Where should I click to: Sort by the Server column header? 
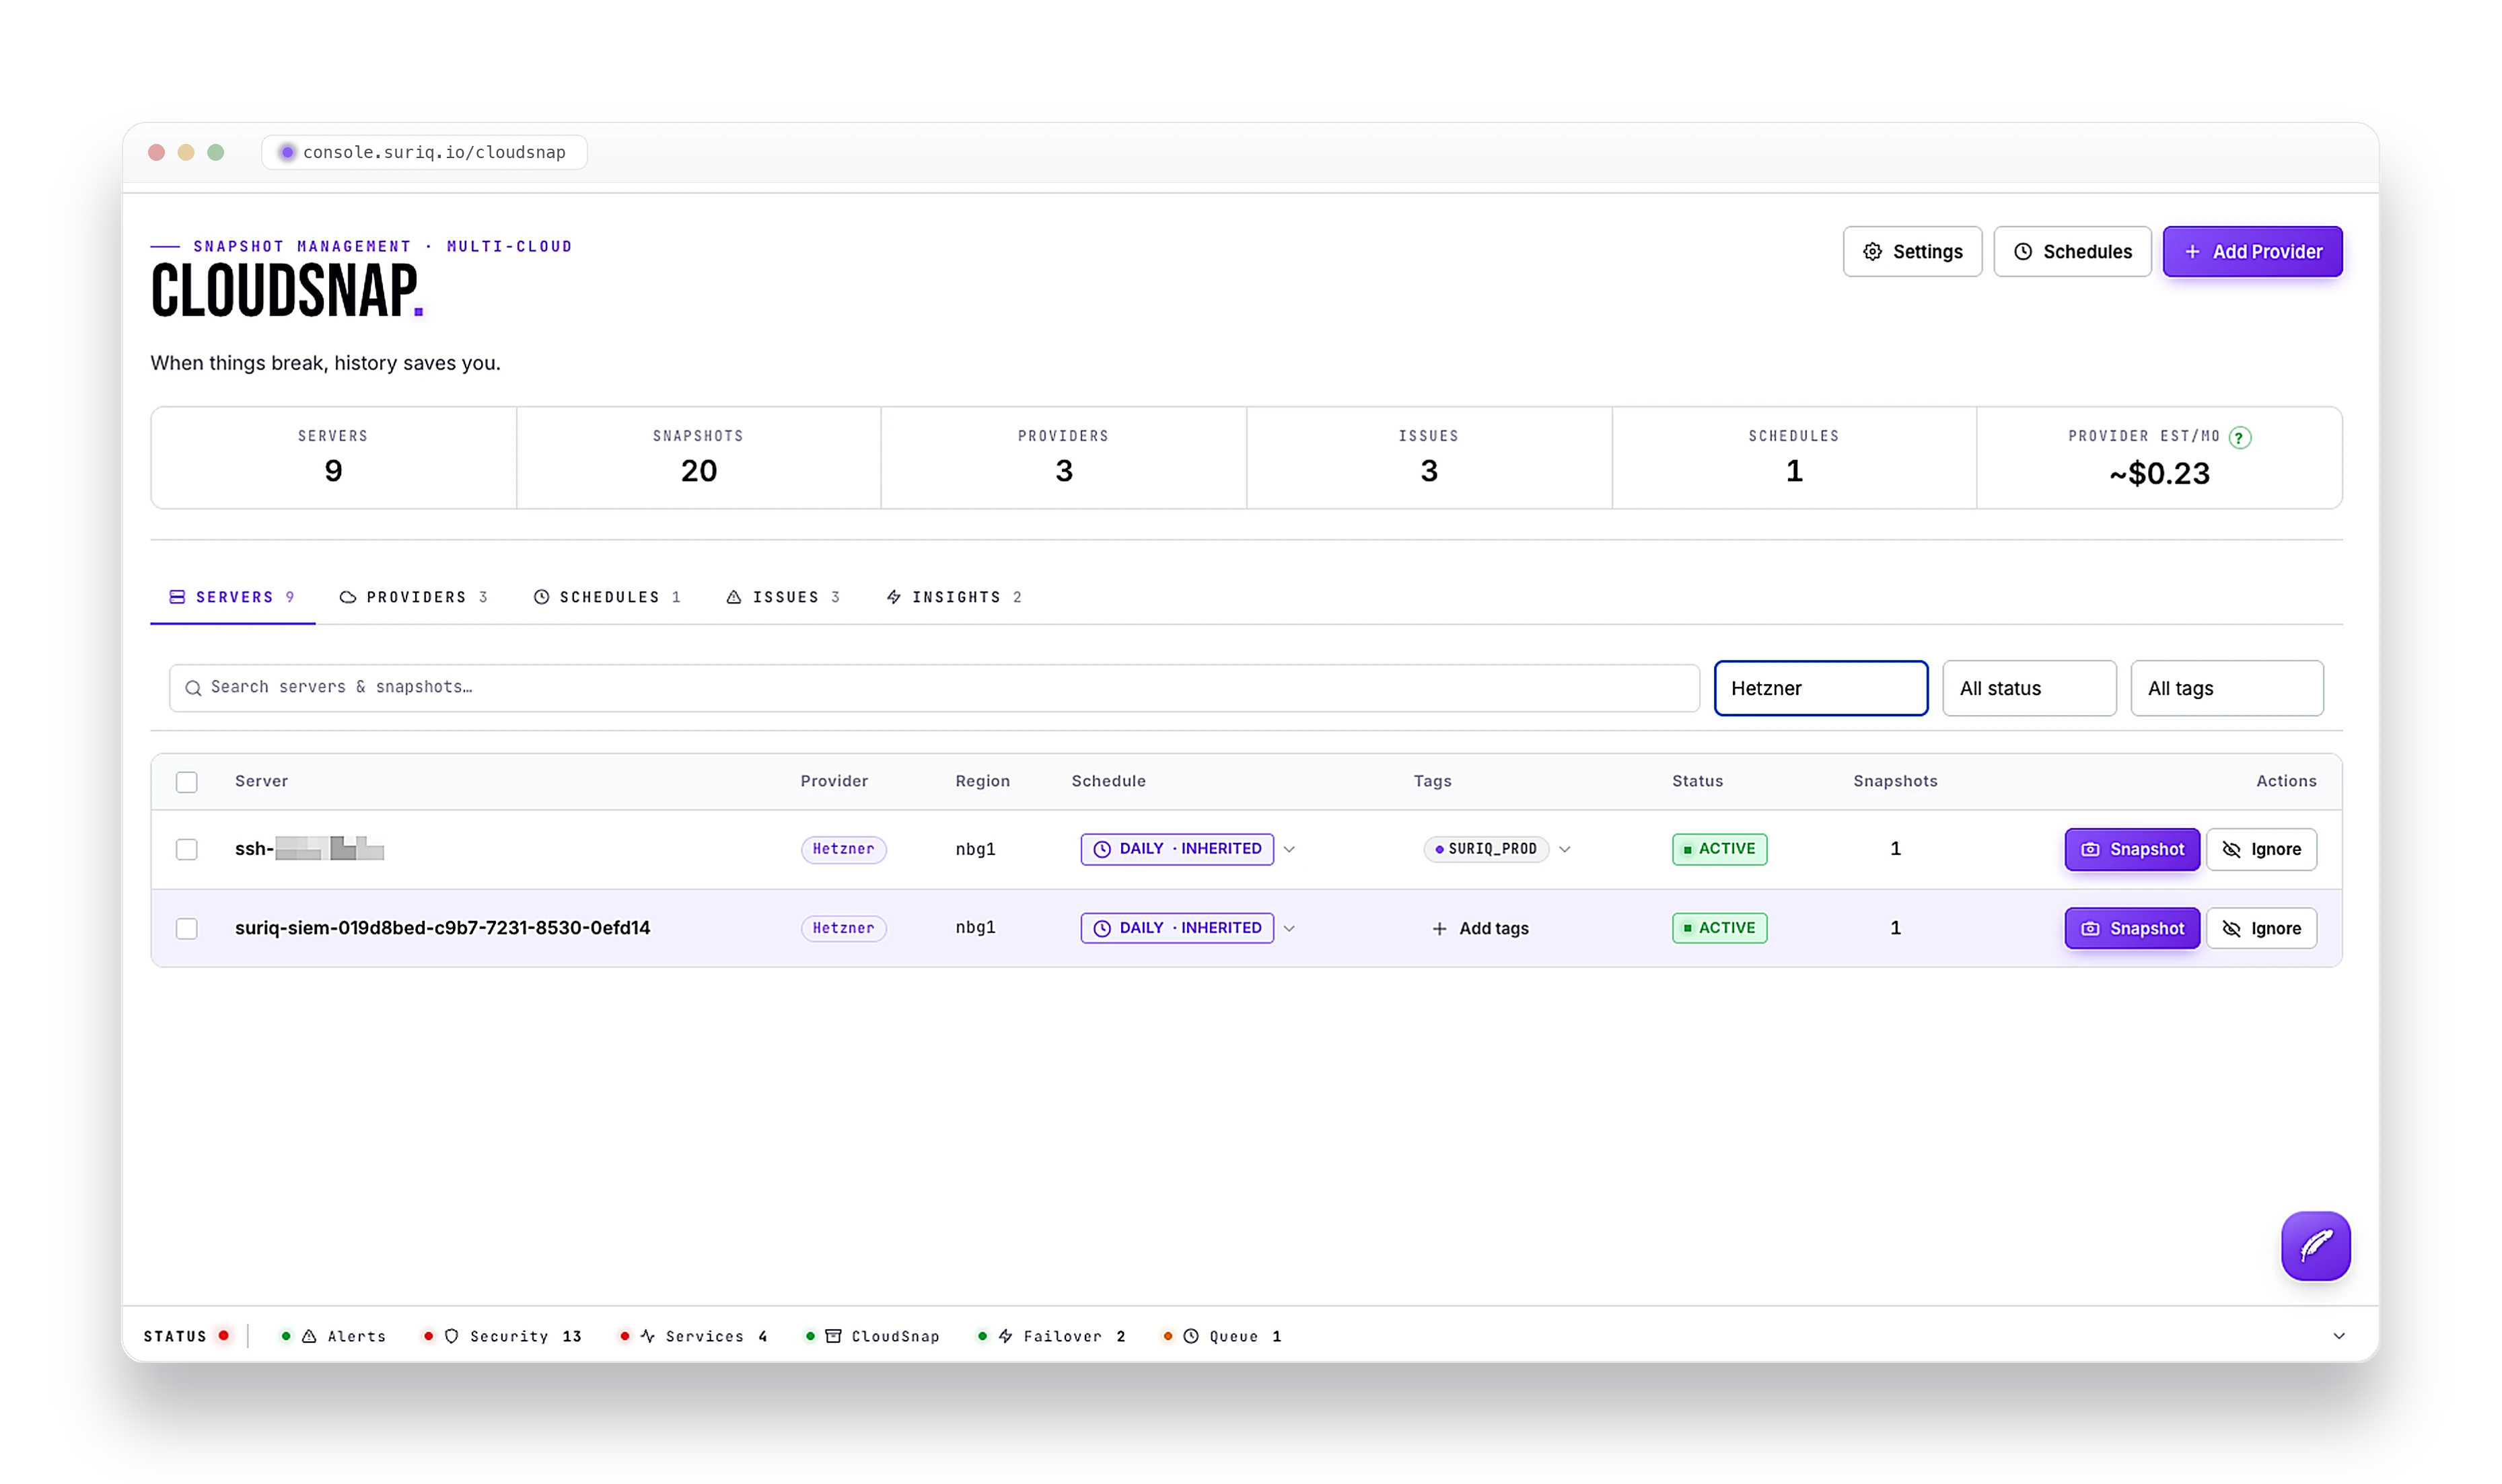(x=261, y=781)
